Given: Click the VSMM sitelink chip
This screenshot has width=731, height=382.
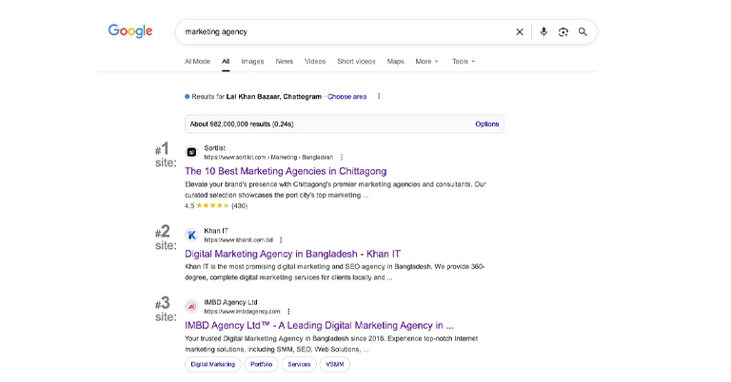Looking at the screenshot, I should point(335,364).
